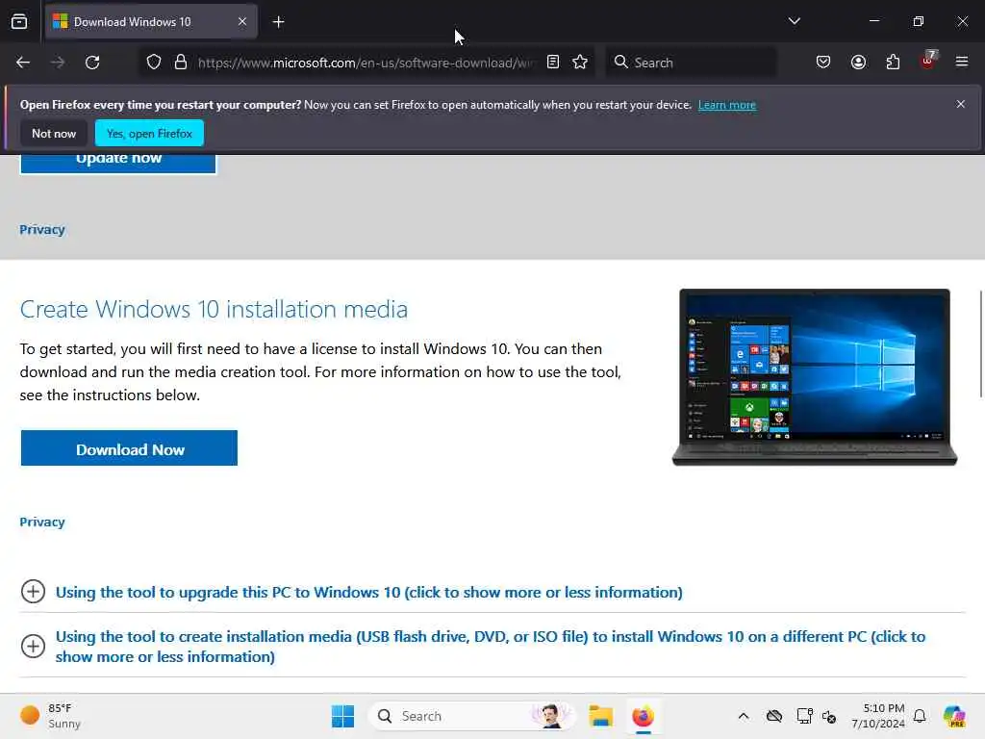Open the weather widget showing 85°F Sunny
This screenshot has height=739, width=985.
pos(50,716)
